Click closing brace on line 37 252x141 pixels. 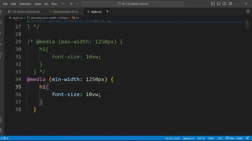(41, 102)
